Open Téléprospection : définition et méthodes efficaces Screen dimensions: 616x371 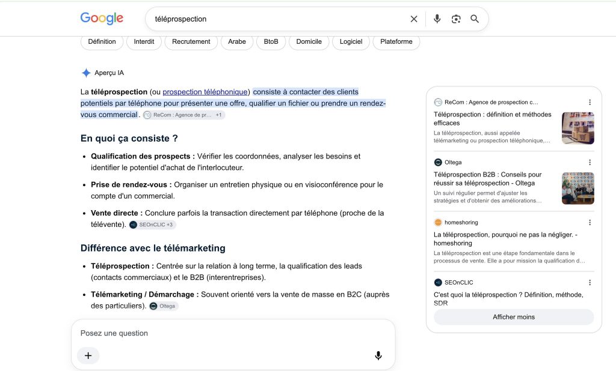coord(492,118)
